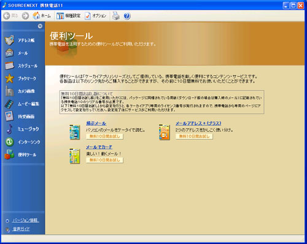
Task: Close the 携快電話11 window
Action: (x=300, y=6)
